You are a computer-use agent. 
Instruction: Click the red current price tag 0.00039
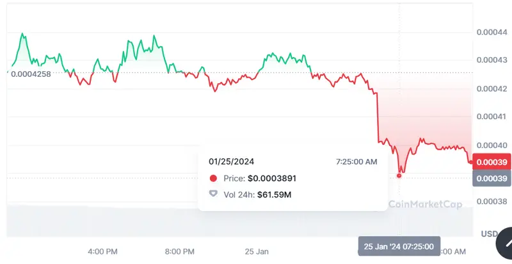491,162
